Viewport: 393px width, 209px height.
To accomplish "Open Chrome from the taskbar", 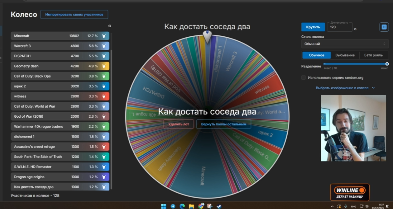I will (201, 206).
